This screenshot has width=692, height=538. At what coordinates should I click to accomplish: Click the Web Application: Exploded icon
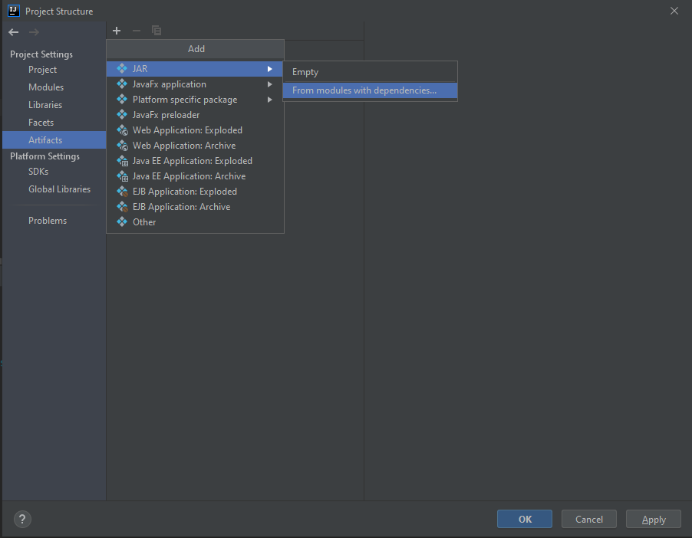pos(122,130)
